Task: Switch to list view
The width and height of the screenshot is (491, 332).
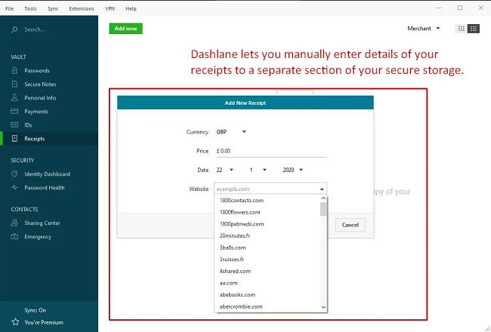Action: pos(474,29)
